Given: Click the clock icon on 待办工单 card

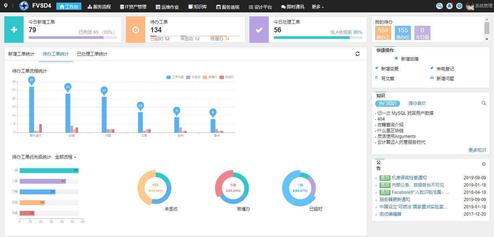Looking at the screenshot, I should coord(135,30).
